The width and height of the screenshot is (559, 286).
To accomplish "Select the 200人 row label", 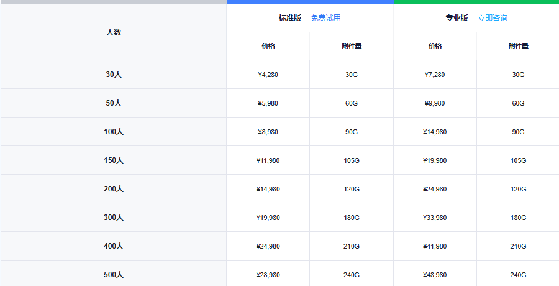I will (x=114, y=189).
